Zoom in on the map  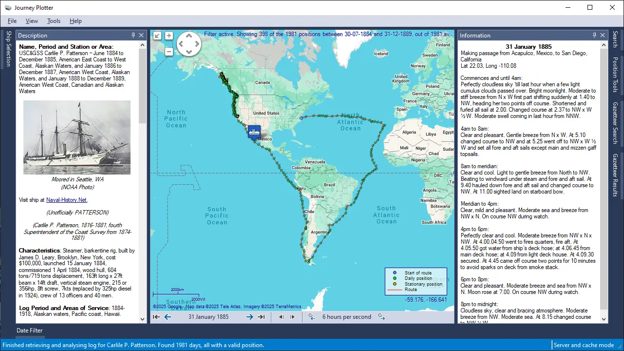[x=169, y=36]
